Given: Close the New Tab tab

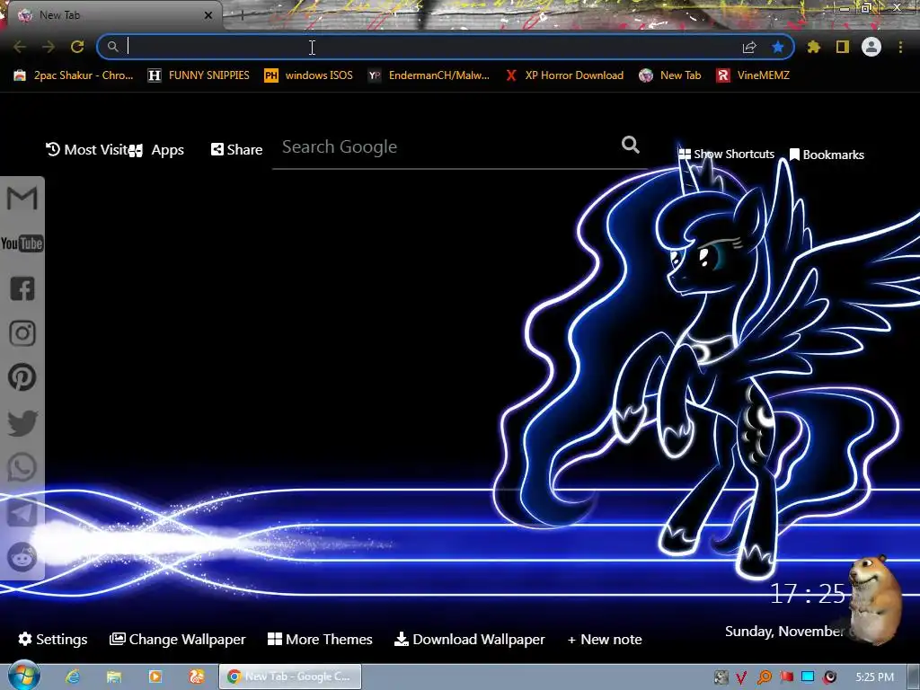Looking at the screenshot, I should click(x=208, y=15).
